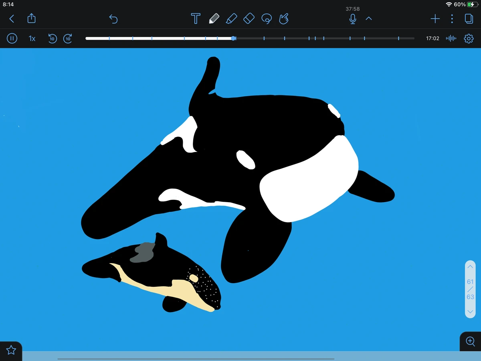Go to the next page chevron
The width and height of the screenshot is (481, 361).
pyautogui.click(x=470, y=311)
